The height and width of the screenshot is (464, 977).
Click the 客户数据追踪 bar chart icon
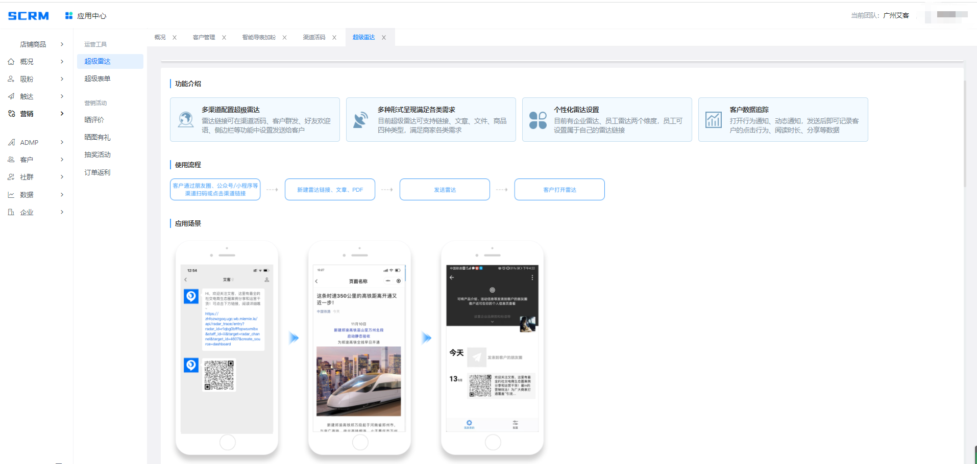pyautogui.click(x=713, y=120)
